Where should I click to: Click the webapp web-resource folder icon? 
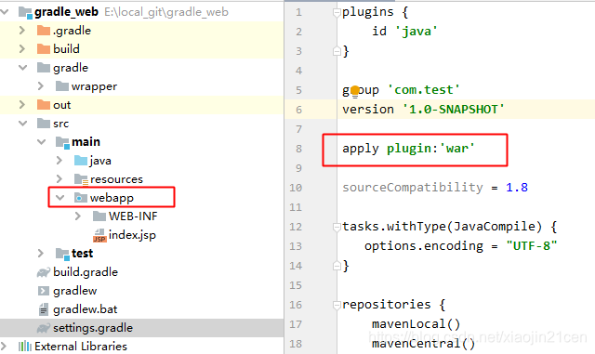pyautogui.click(x=81, y=198)
